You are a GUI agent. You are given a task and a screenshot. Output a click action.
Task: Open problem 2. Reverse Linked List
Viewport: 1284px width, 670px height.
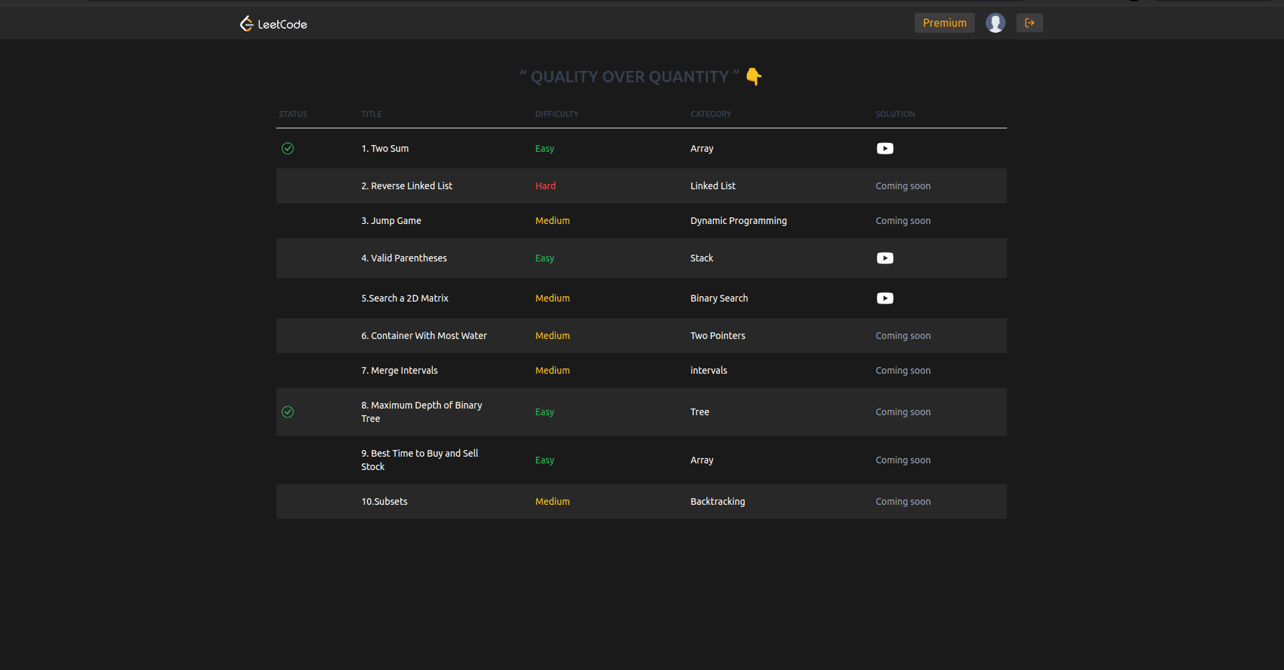coord(407,186)
